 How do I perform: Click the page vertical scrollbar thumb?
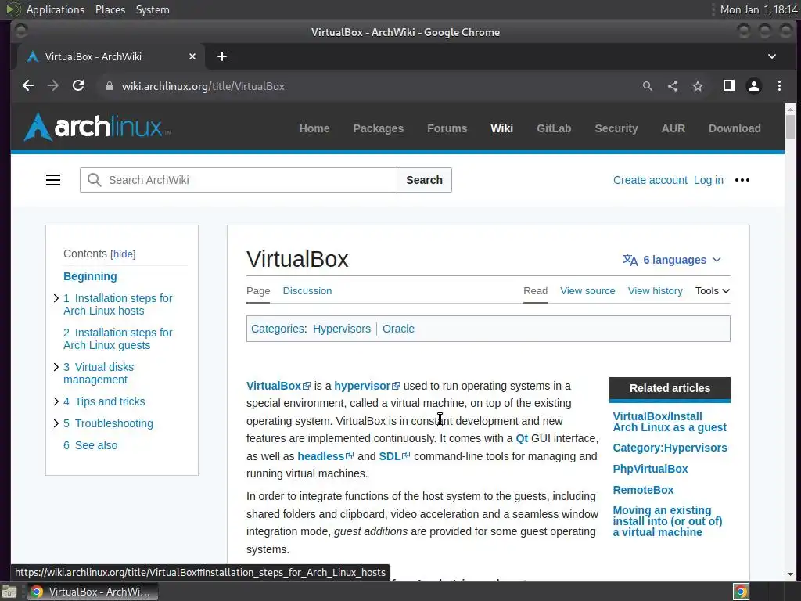[790, 127]
